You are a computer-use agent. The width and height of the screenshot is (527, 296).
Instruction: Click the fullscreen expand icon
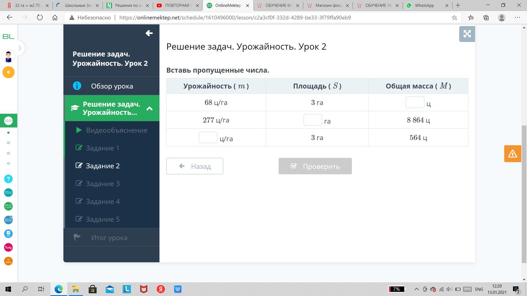click(x=467, y=34)
